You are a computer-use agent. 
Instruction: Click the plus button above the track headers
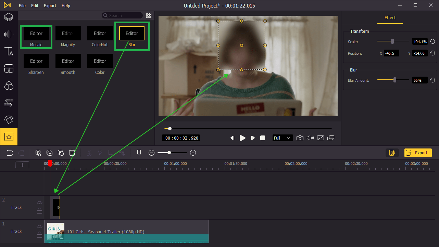pyautogui.click(x=22, y=165)
